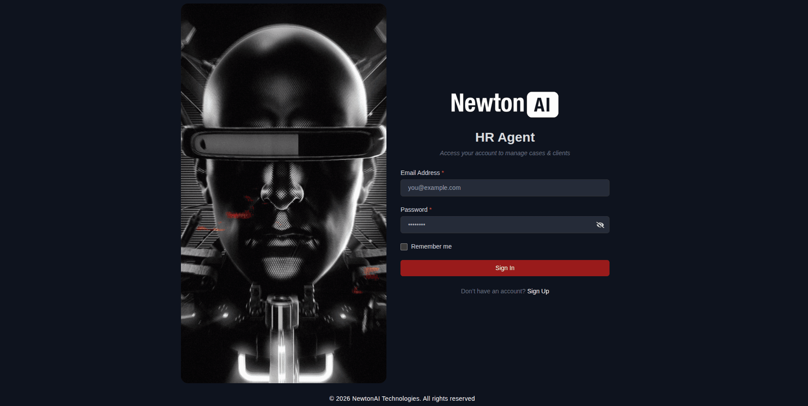Enable the Remember me checkbox
Image resolution: width=808 pixels, height=406 pixels.
pos(404,247)
